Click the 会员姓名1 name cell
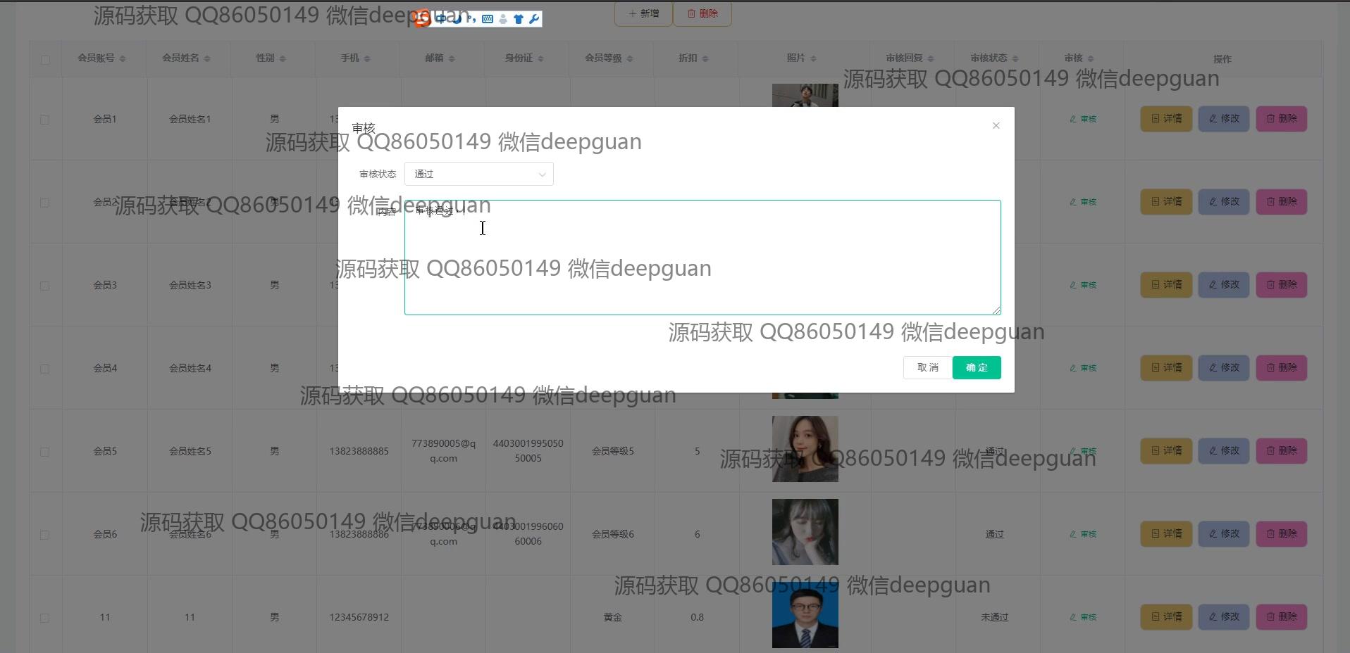This screenshot has width=1350, height=653. point(190,119)
